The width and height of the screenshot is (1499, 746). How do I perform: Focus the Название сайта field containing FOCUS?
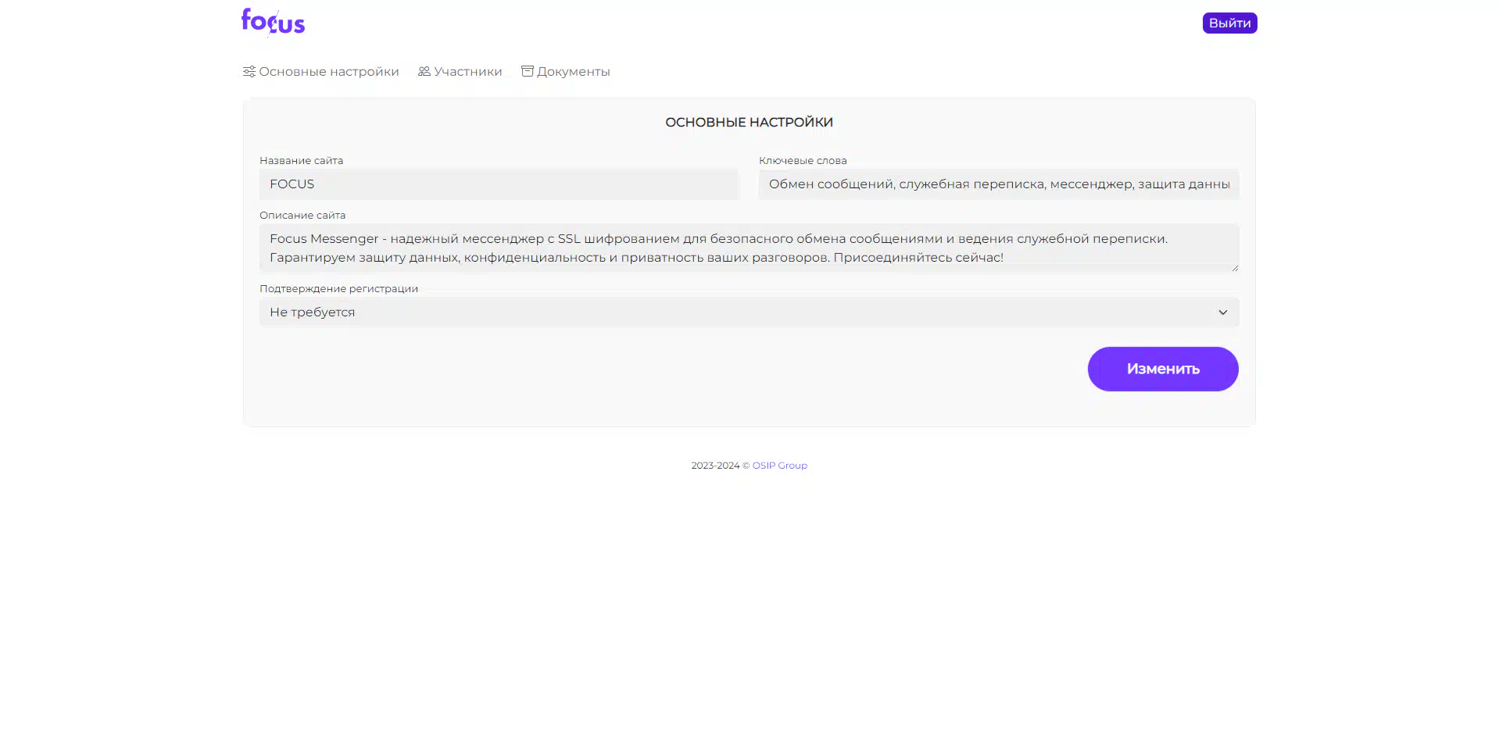(x=498, y=184)
